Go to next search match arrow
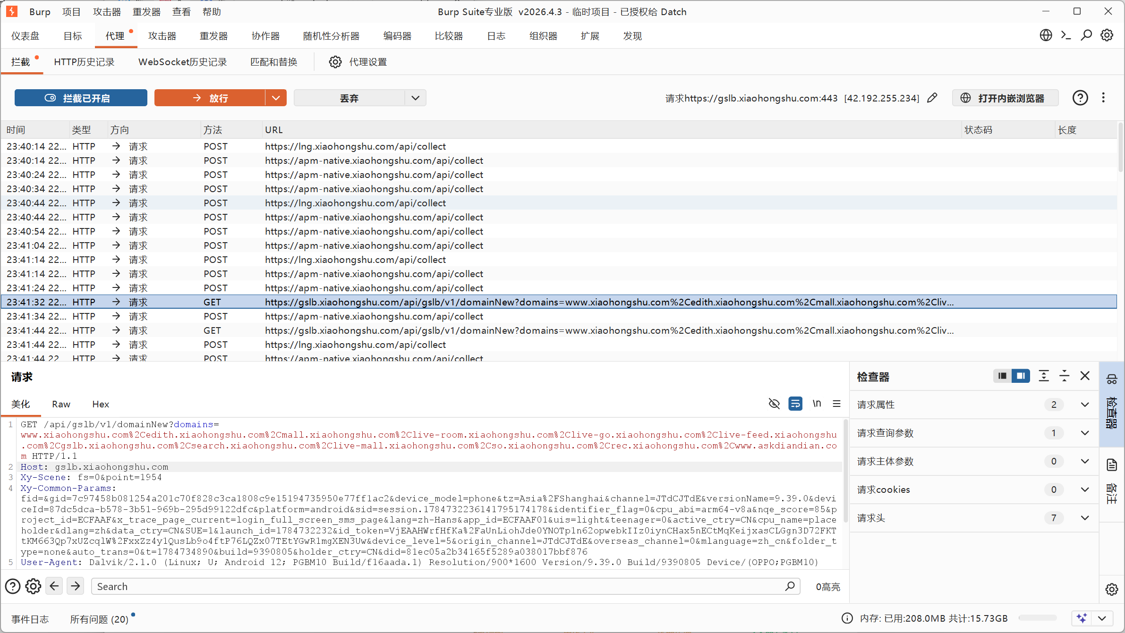Viewport: 1125px width, 633px height. tap(75, 586)
